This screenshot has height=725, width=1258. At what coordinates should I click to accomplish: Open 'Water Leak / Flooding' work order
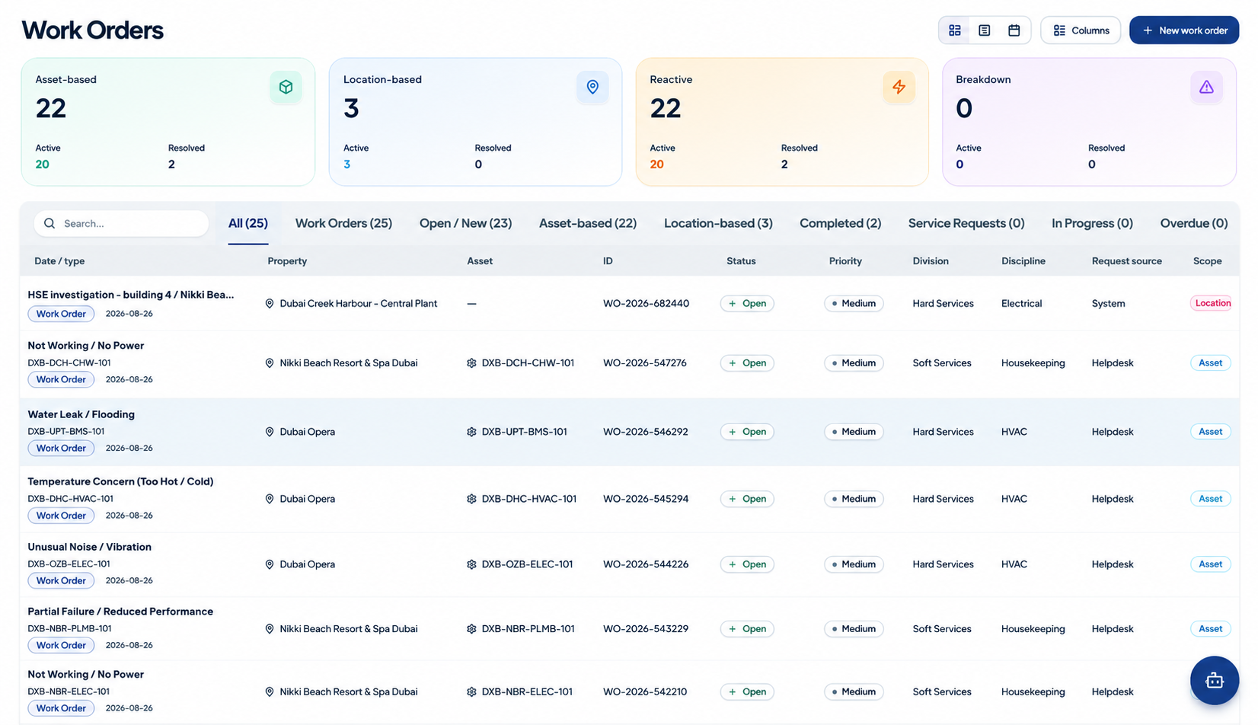(81, 414)
